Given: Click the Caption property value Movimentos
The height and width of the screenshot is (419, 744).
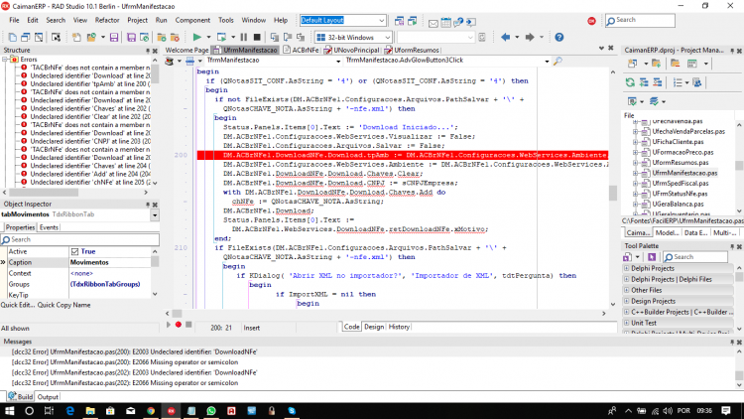Looking at the screenshot, I should pyautogui.click(x=109, y=263).
